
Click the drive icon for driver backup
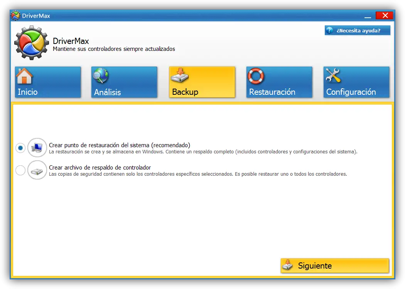click(x=37, y=170)
